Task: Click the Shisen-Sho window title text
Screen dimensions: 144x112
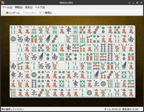Action: point(66,3)
